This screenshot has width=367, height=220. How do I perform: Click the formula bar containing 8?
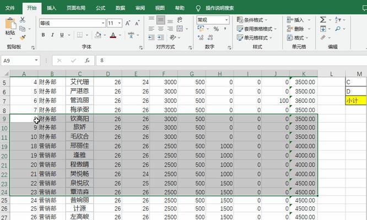click(231, 61)
